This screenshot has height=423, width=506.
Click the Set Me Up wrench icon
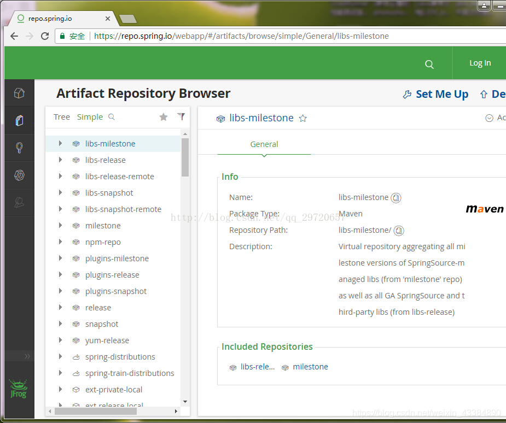(x=407, y=95)
